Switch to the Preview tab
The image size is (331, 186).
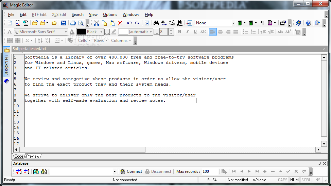click(33, 156)
